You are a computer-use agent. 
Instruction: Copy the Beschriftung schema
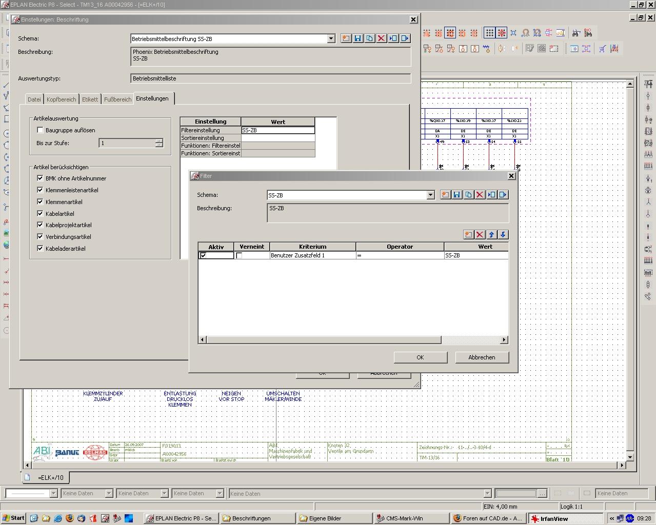[370, 38]
